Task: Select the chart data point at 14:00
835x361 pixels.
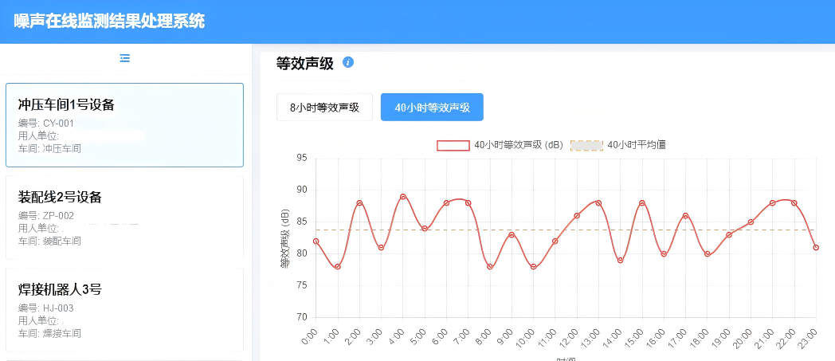Action: click(x=621, y=261)
